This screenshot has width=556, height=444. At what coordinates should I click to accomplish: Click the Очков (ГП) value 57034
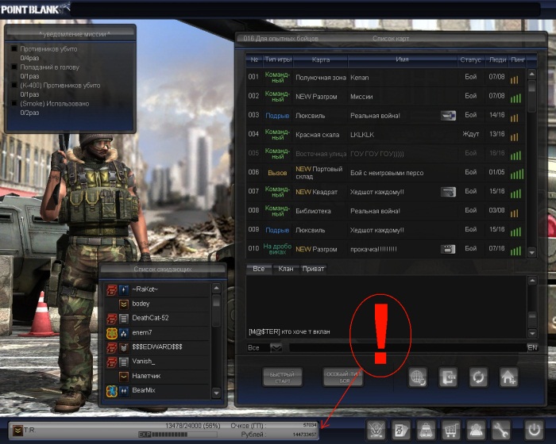point(310,425)
